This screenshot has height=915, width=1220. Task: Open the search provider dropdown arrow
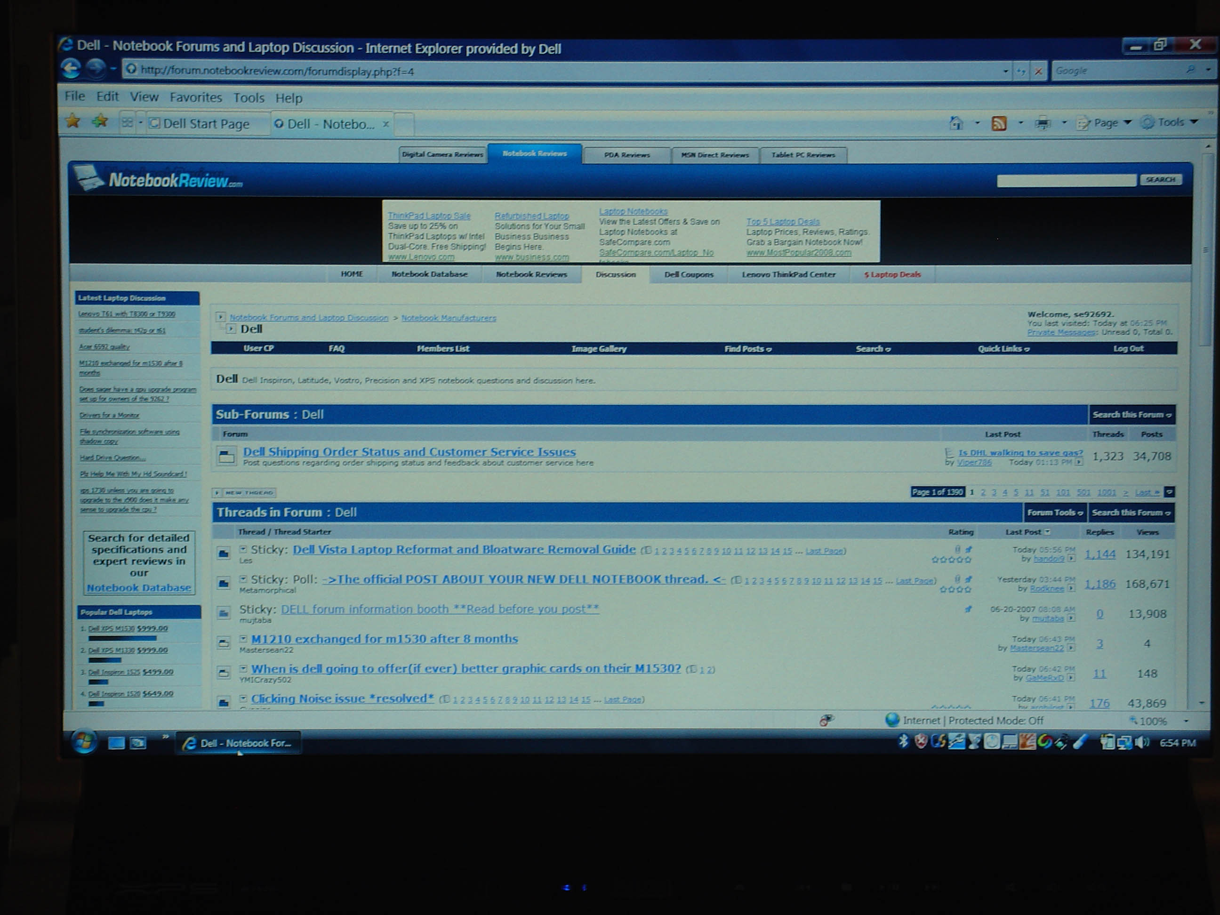pyautogui.click(x=1208, y=70)
